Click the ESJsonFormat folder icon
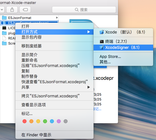 4,18
